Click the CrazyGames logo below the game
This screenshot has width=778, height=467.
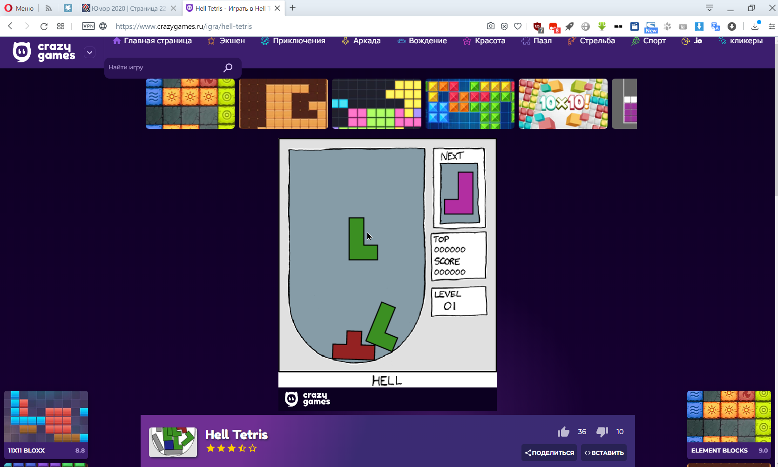[307, 399]
